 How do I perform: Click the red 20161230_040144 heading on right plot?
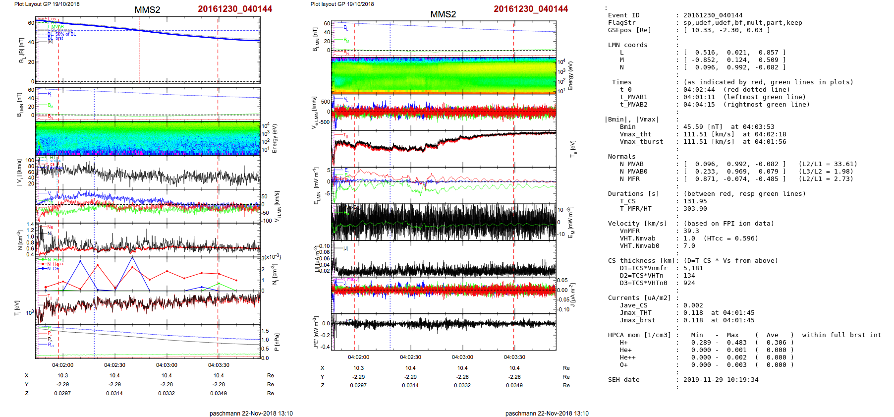pos(530,9)
